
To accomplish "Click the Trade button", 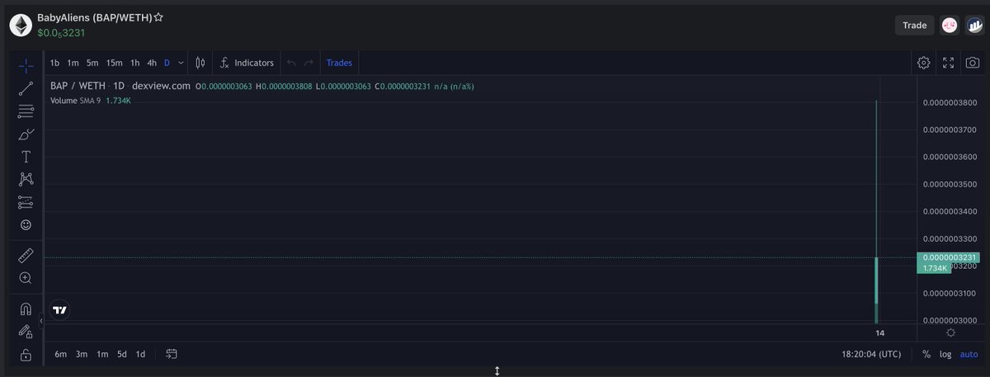I will pyautogui.click(x=914, y=26).
